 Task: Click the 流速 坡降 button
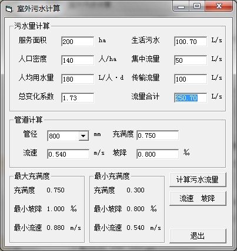coord(198,198)
